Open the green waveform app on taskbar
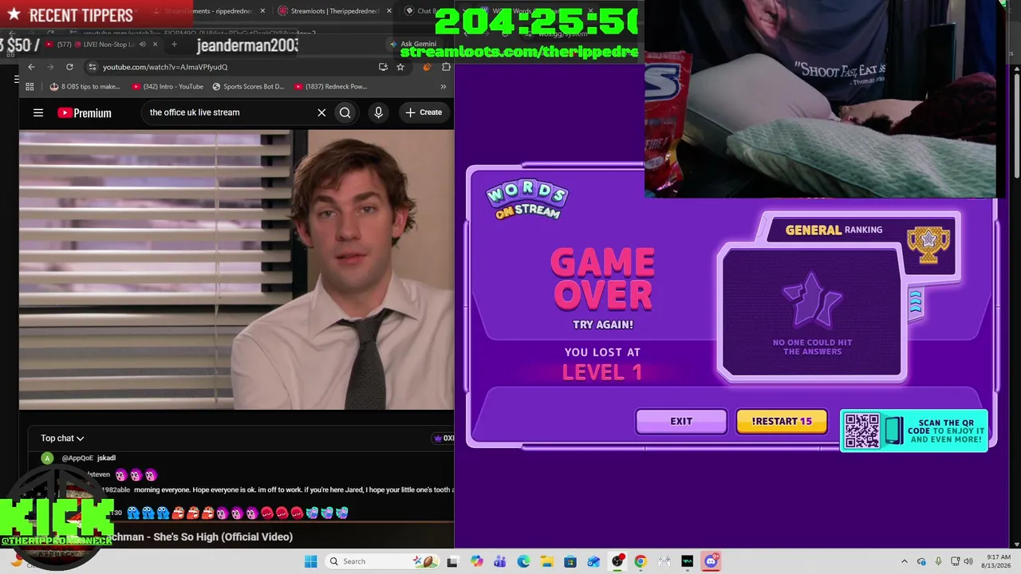This screenshot has height=574, width=1021. click(688, 561)
